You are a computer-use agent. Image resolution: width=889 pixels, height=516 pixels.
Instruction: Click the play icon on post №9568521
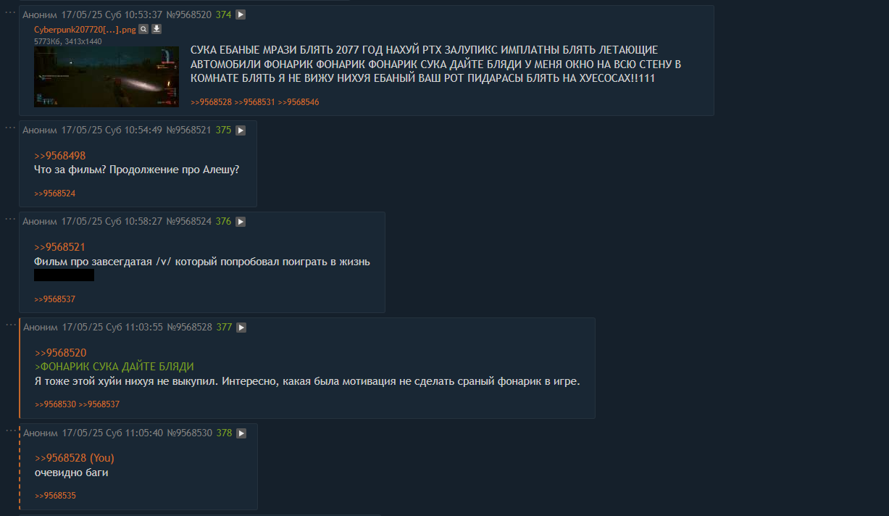tap(241, 130)
